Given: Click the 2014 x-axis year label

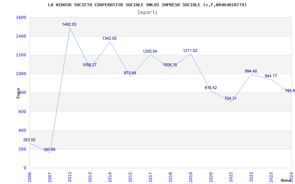Looking at the screenshot, I should 110,177.
